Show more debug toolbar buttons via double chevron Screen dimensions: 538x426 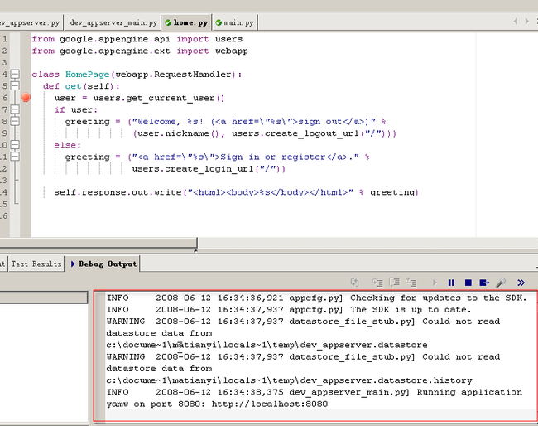click(x=521, y=283)
